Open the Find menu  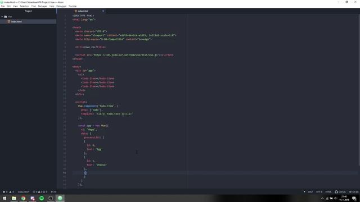point(34,6)
